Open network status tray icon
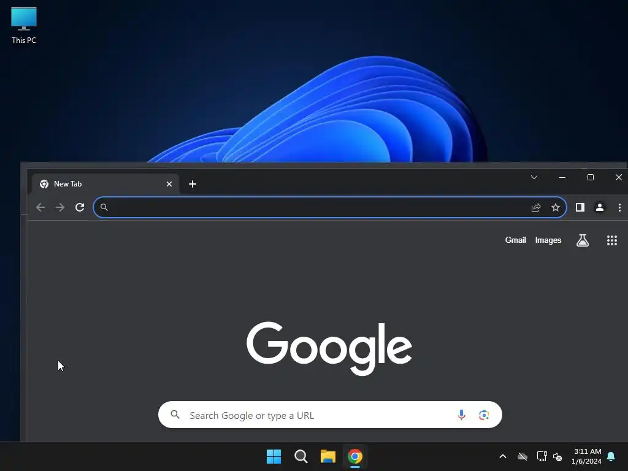628x471 pixels. 542,456
